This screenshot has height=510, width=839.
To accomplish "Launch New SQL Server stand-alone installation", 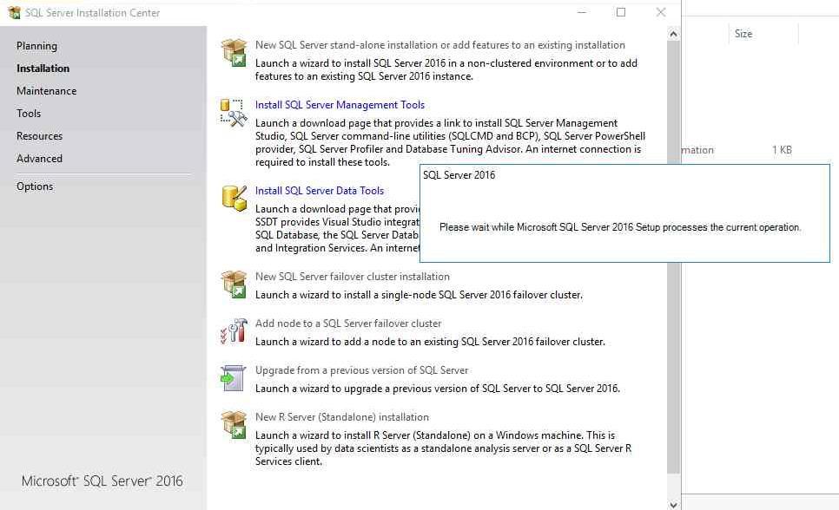I will (439, 45).
